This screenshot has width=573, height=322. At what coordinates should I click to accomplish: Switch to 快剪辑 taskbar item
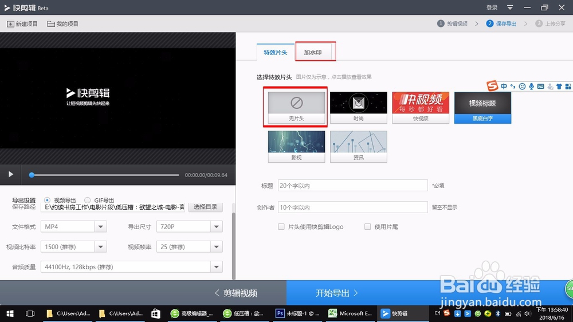[x=403, y=313]
